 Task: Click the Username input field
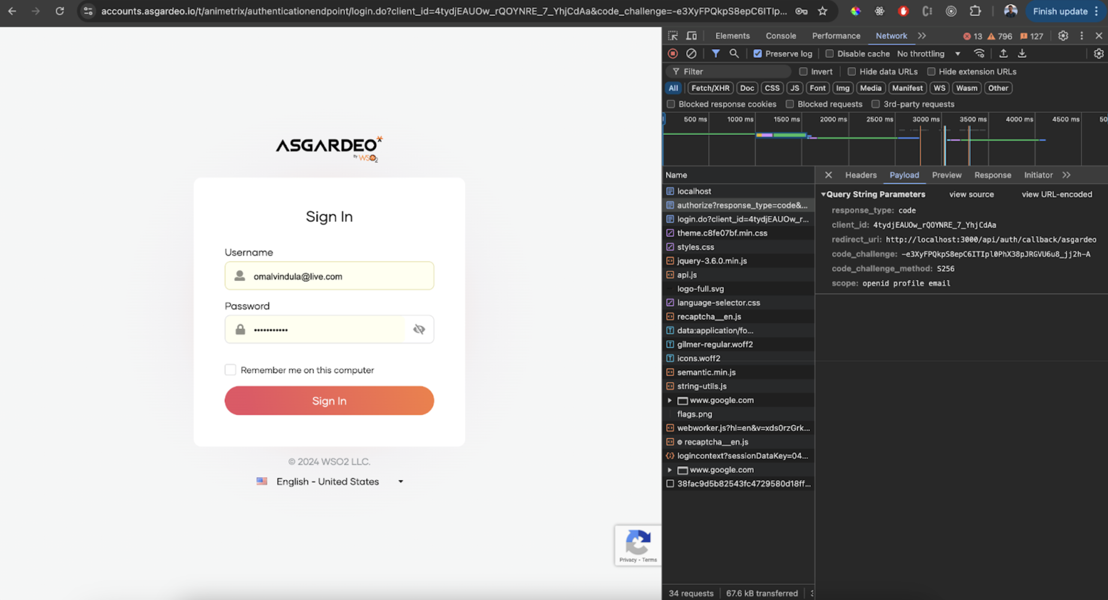(329, 276)
